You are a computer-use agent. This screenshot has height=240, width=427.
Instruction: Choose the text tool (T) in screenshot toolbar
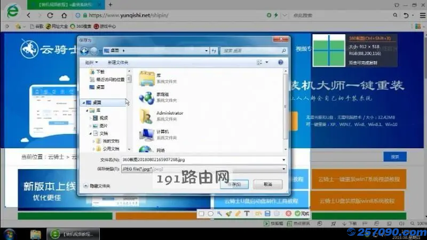pyautogui.click(x=247, y=213)
